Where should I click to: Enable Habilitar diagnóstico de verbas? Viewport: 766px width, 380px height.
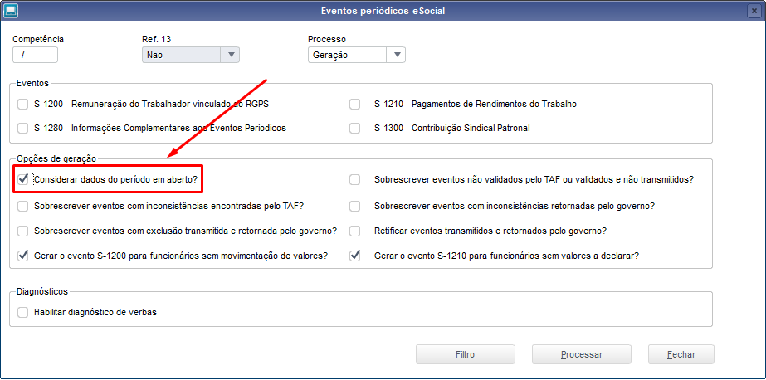(x=23, y=312)
